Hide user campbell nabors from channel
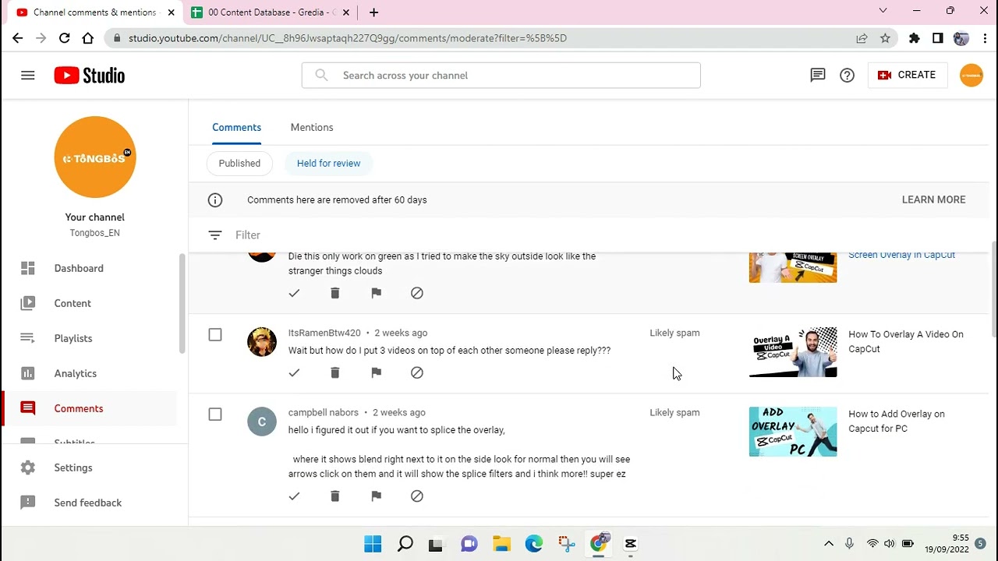This screenshot has height=561, width=998. [417, 496]
